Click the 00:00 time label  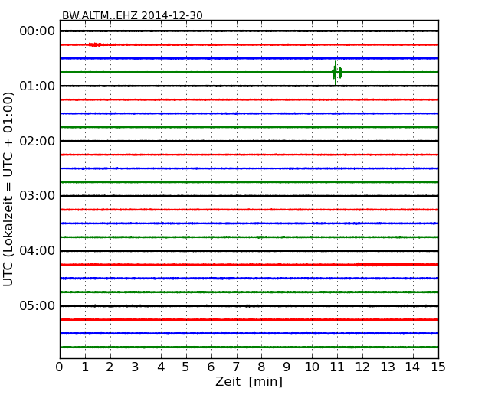click(38, 31)
